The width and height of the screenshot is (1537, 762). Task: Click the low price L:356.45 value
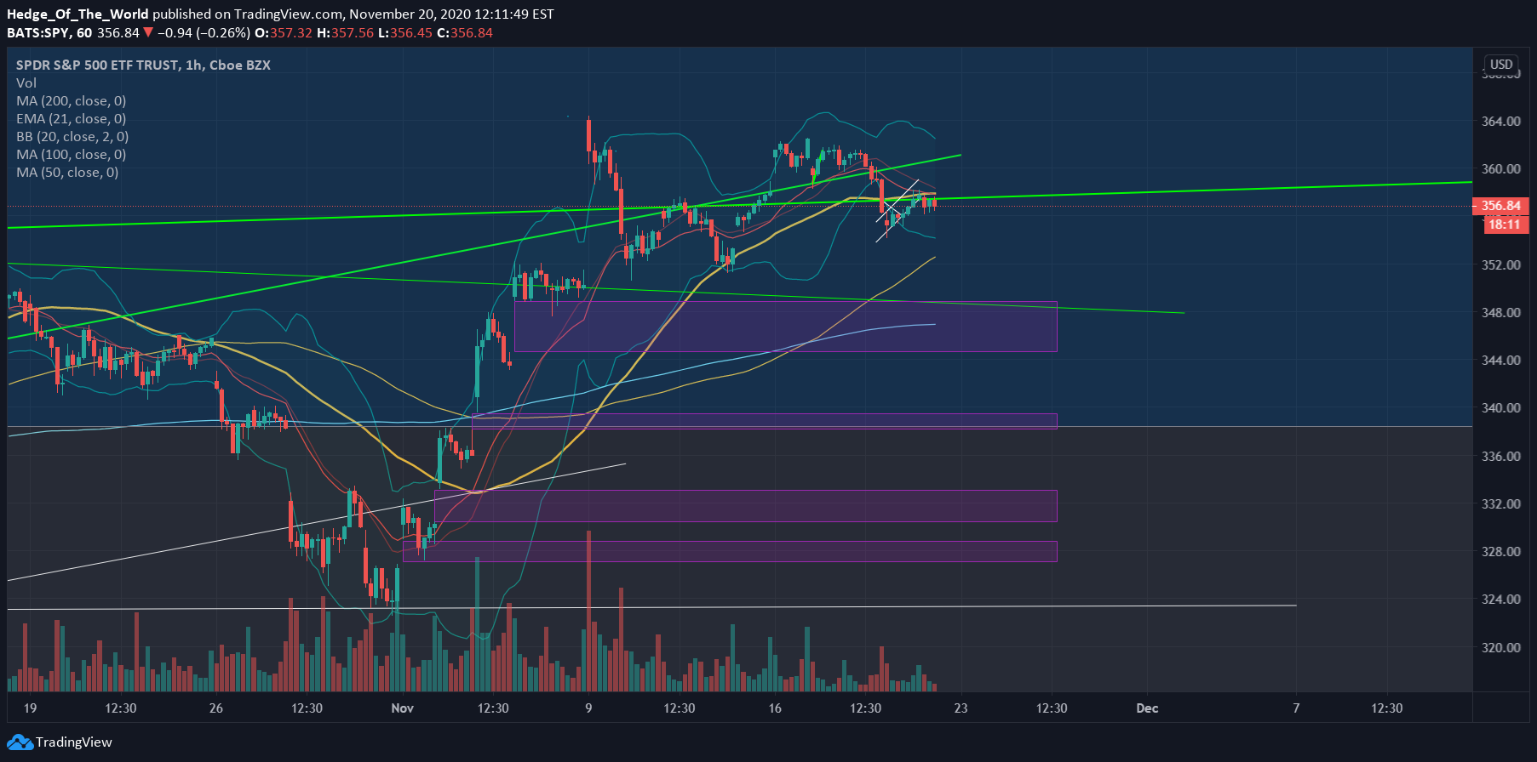pyautogui.click(x=405, y=32)
